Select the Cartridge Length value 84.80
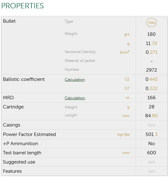The image size is (168, 177). (x=152, y=116)
